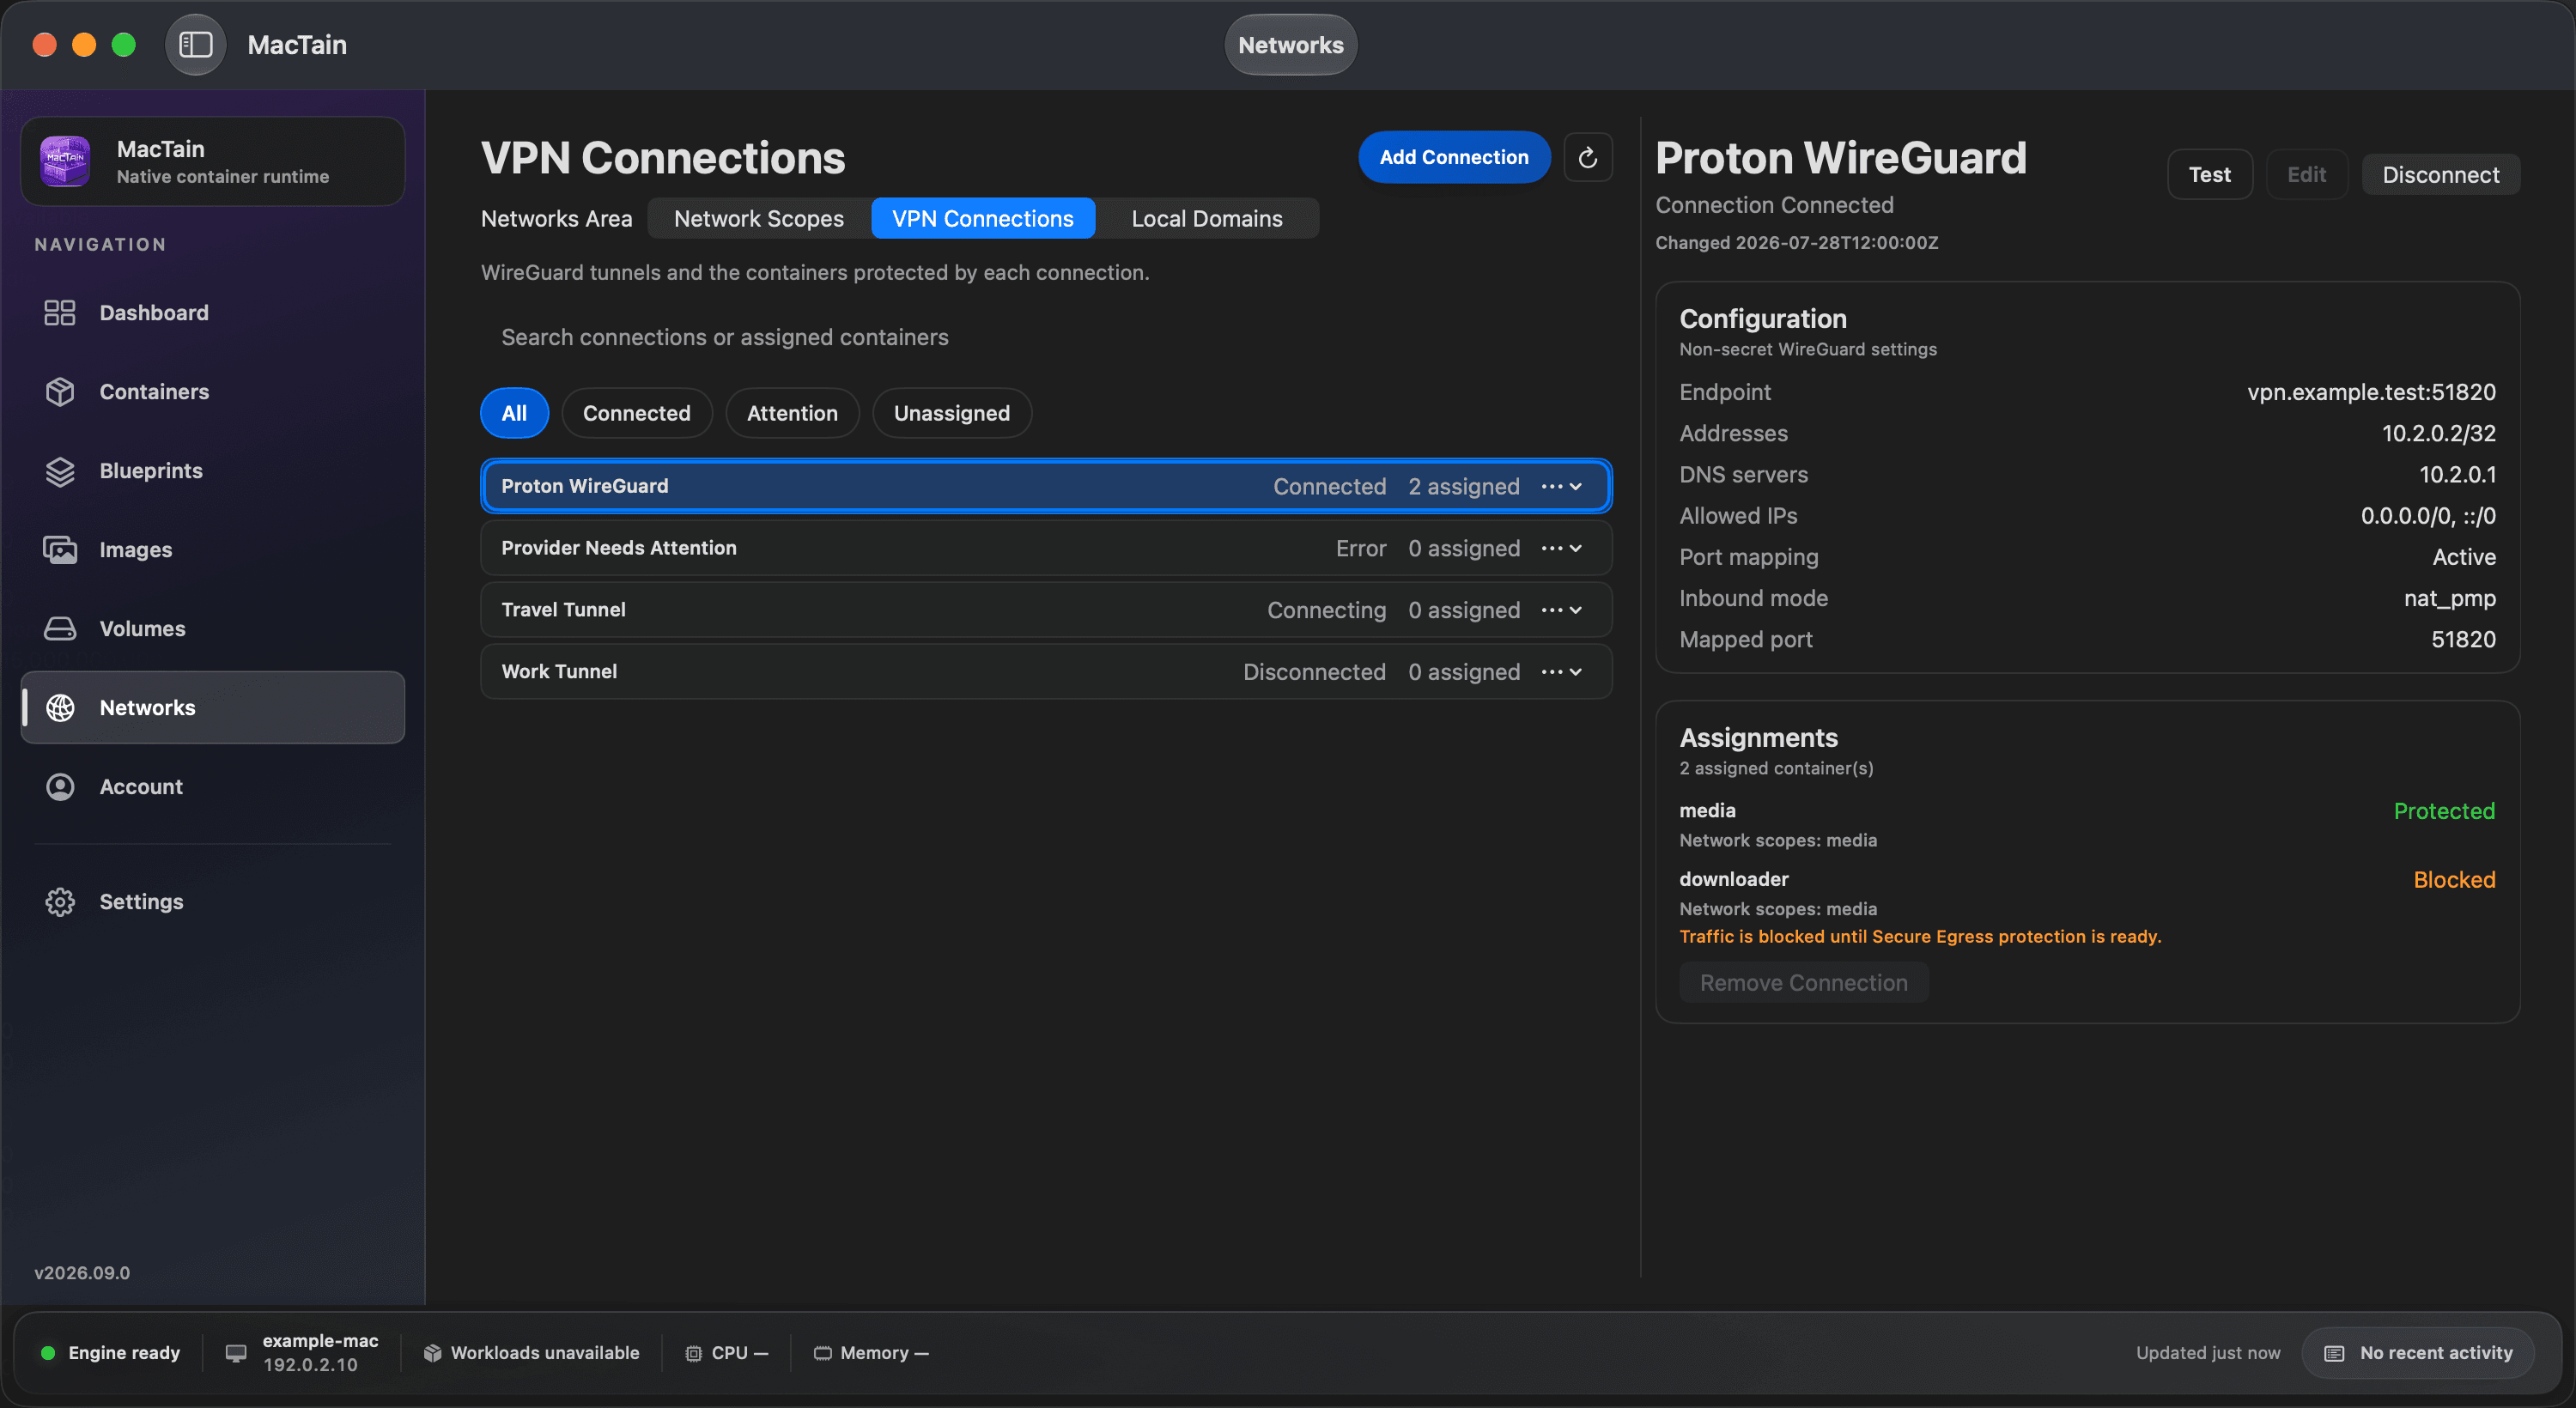Go to Containers section
Viewport: 2576px width, 1408px height.
(x=212, y=392)
